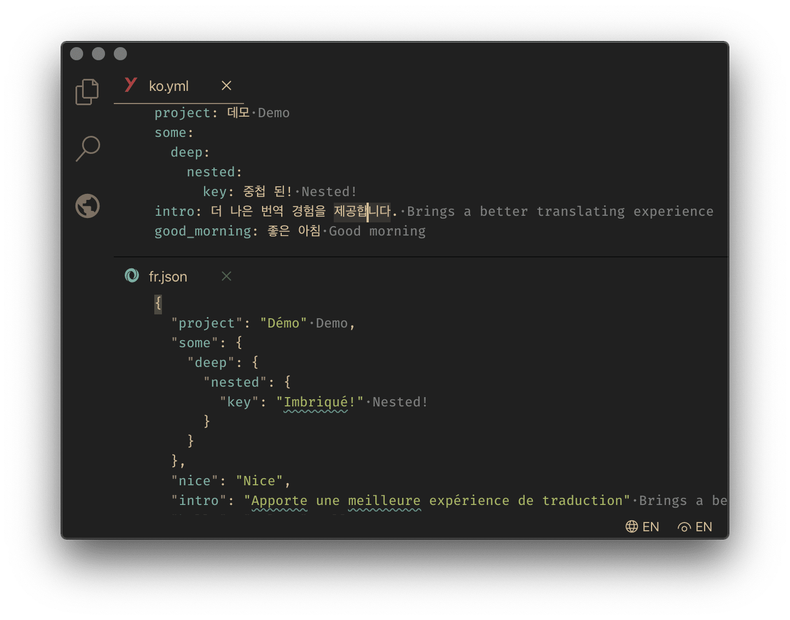
Task: Change display language via globe EN status item
Action: [x=642, y=527]
